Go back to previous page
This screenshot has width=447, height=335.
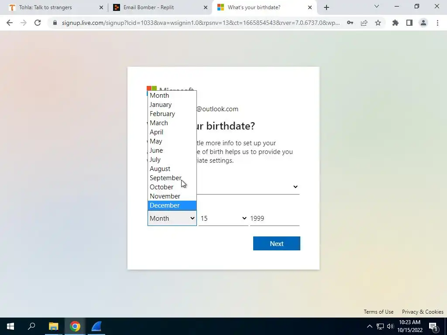(10, 23)
